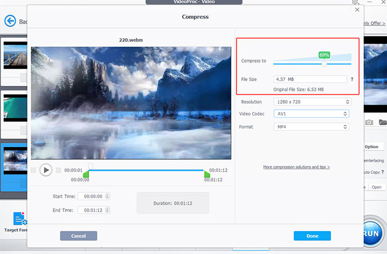Viewport: 387px width, 254px height.
Task: Click the Offer link at top right
Action: point(374,24)
